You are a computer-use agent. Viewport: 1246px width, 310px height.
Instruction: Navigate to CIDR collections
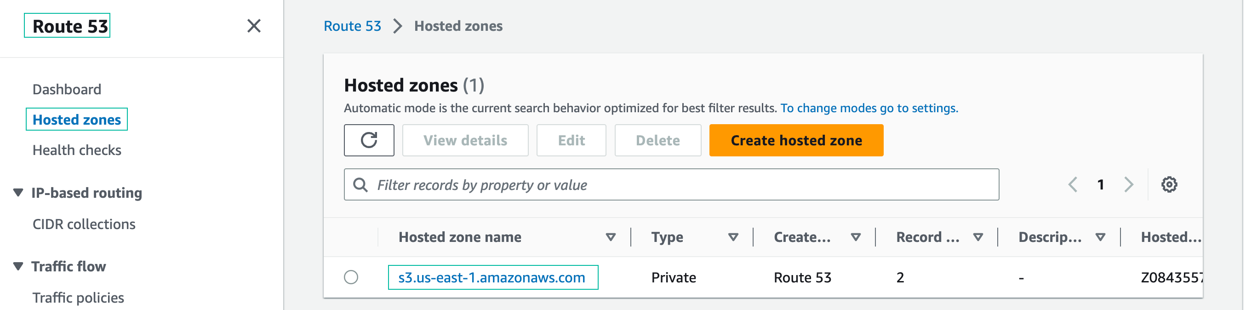tap(84, 224)
